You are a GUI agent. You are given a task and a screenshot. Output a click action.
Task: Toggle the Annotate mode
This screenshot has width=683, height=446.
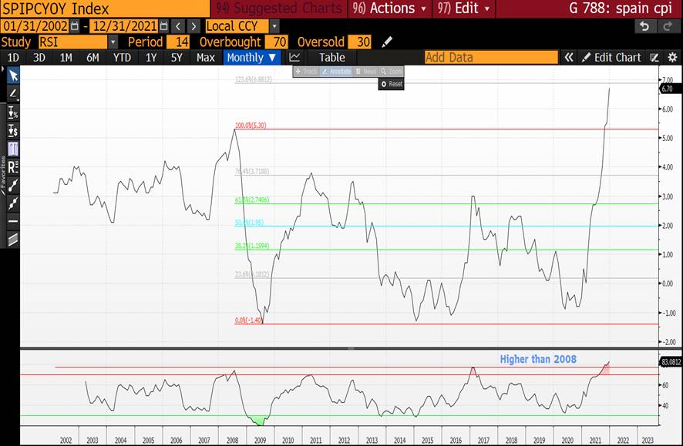338,71
